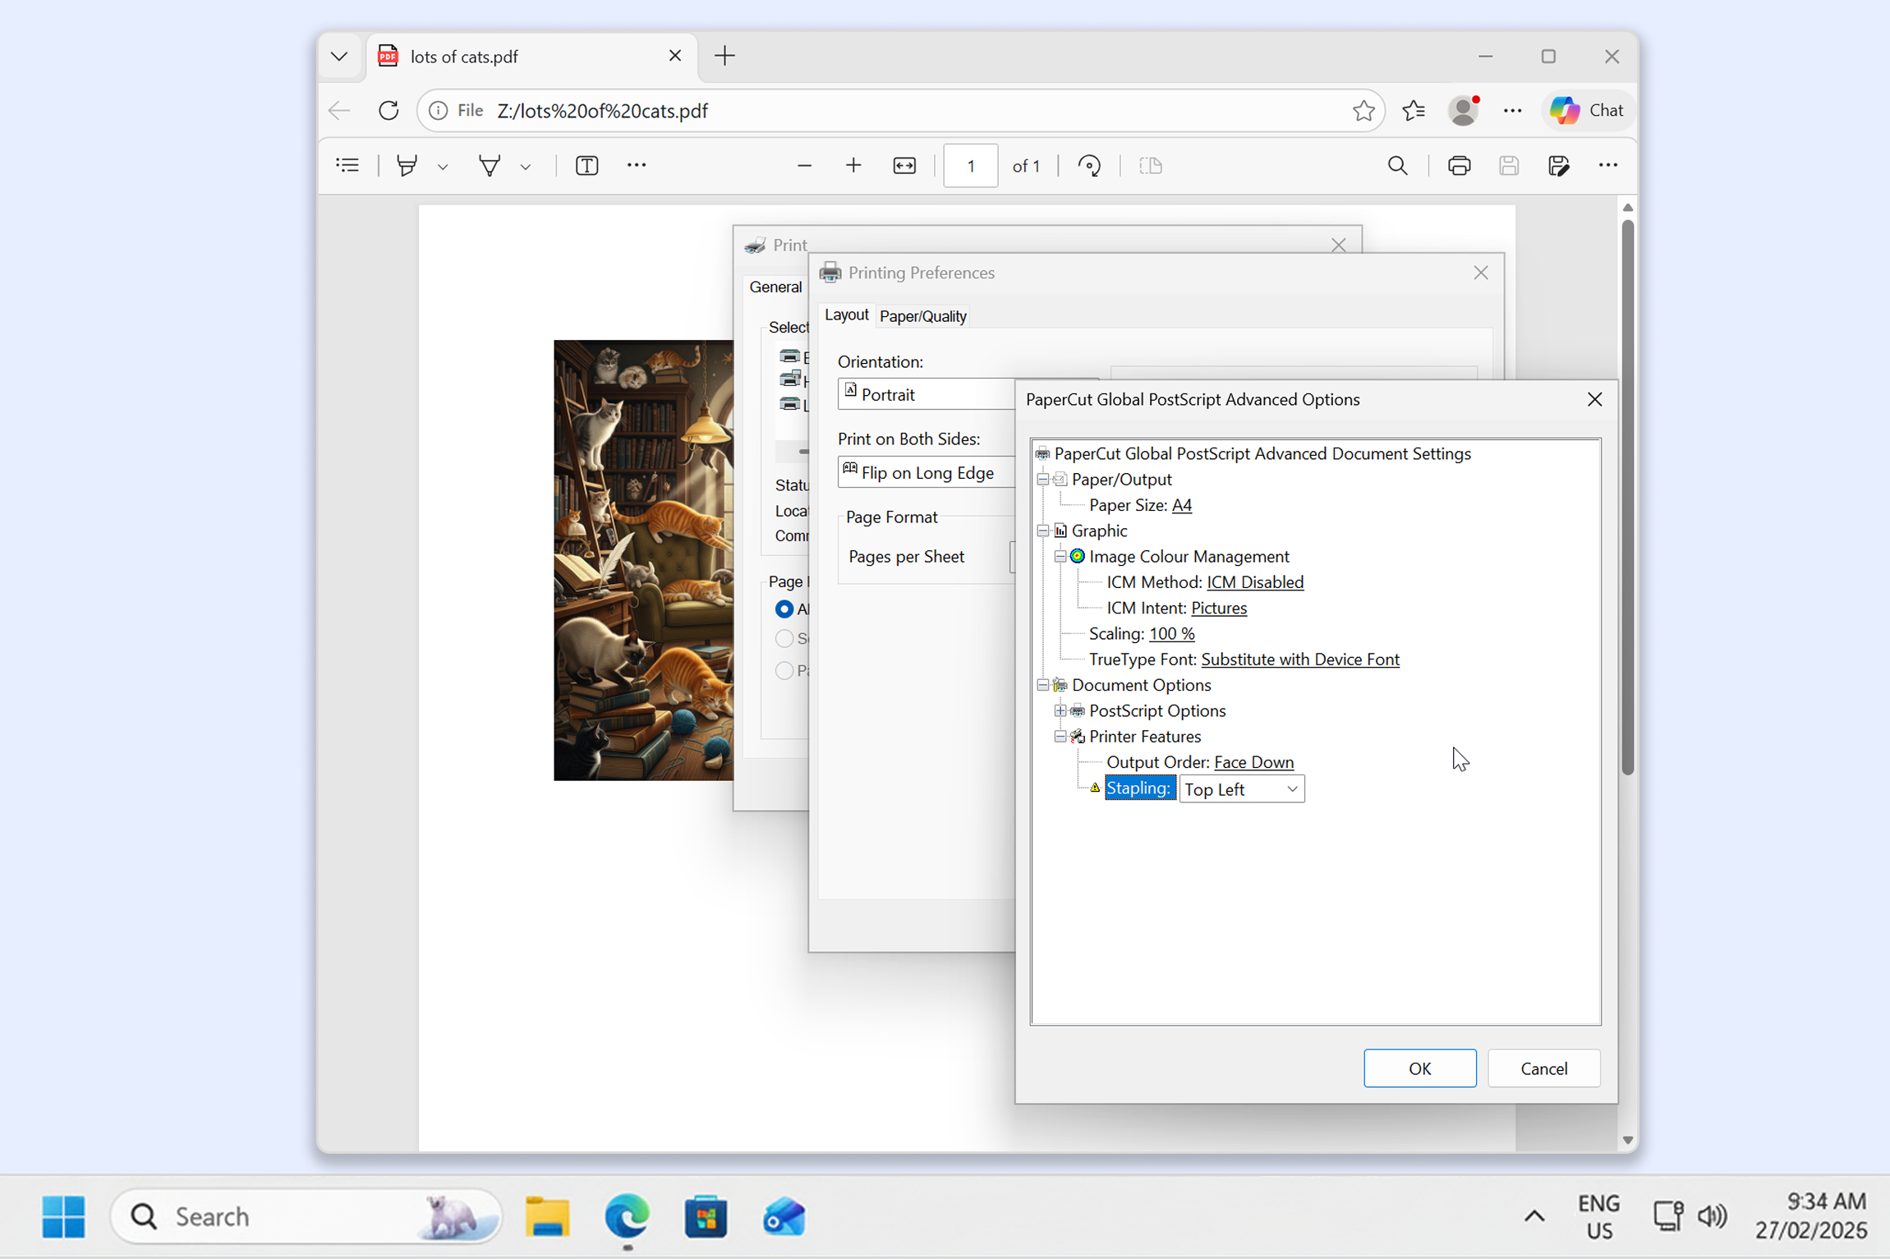This screenshot has height=1259, width=1890.
Task: Rotate the PDF page
Action: 1089,165
